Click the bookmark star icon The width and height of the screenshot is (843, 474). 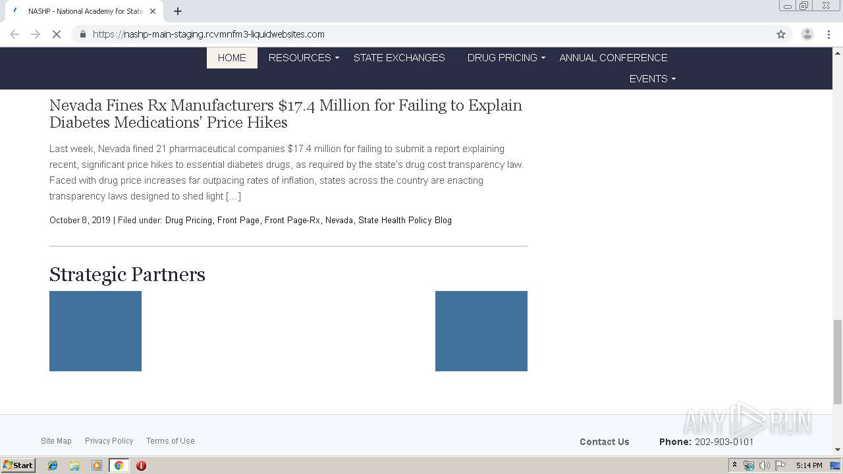coord(781,34)
